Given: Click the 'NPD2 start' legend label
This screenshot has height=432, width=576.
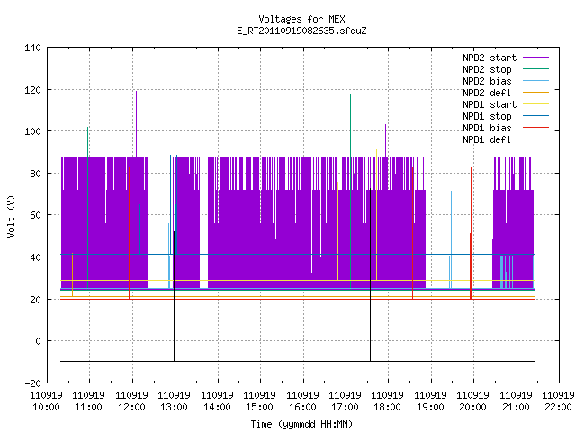Looking at the screenshot, I should click(490, 58).
